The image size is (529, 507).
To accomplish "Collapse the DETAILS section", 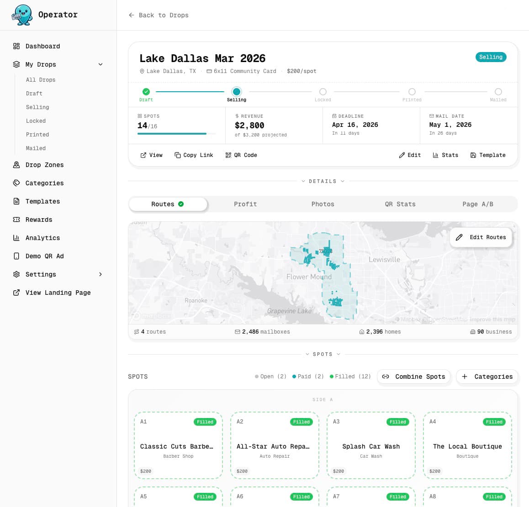I will pos(323,181).
